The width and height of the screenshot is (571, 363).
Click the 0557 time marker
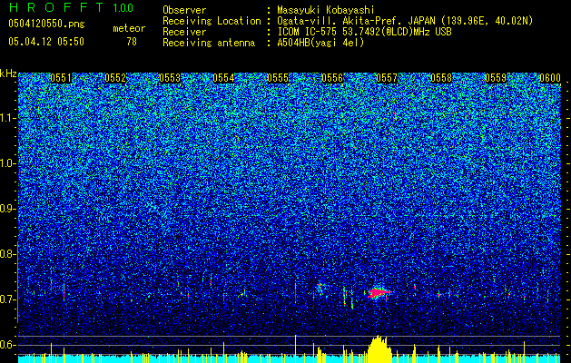[387, 78]
